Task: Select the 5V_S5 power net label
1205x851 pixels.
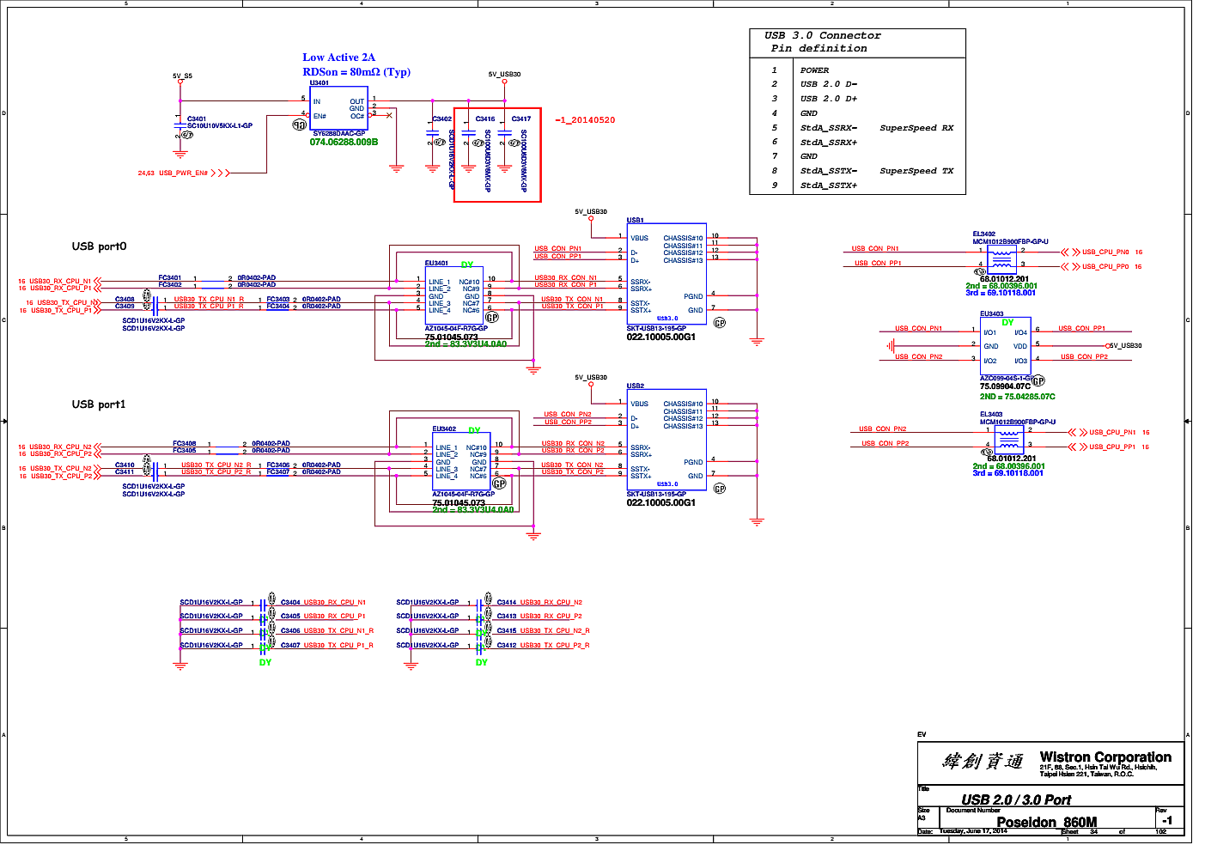Action: tap(182, 76)
